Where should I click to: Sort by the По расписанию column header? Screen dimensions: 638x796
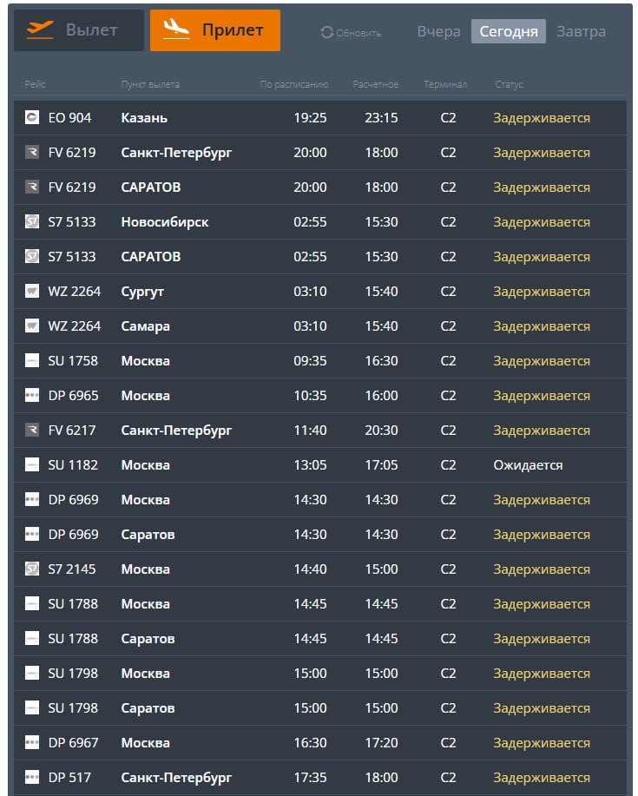[294, 84]
